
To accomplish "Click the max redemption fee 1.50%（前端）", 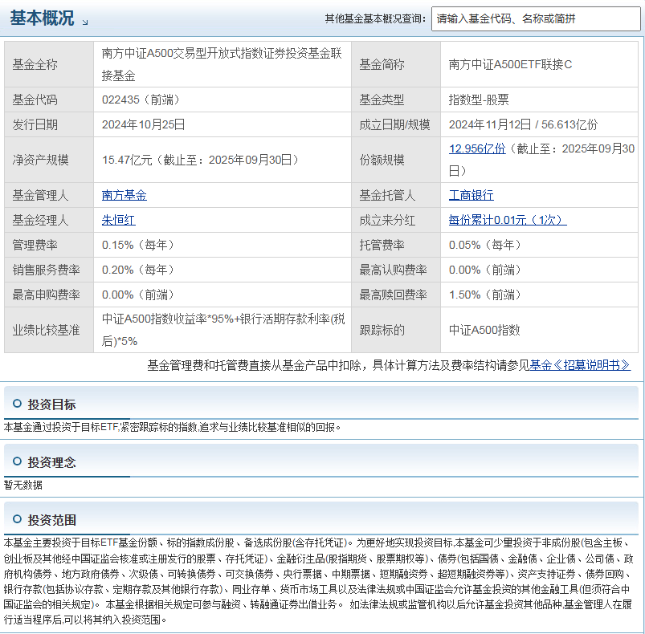I will 485,295.
